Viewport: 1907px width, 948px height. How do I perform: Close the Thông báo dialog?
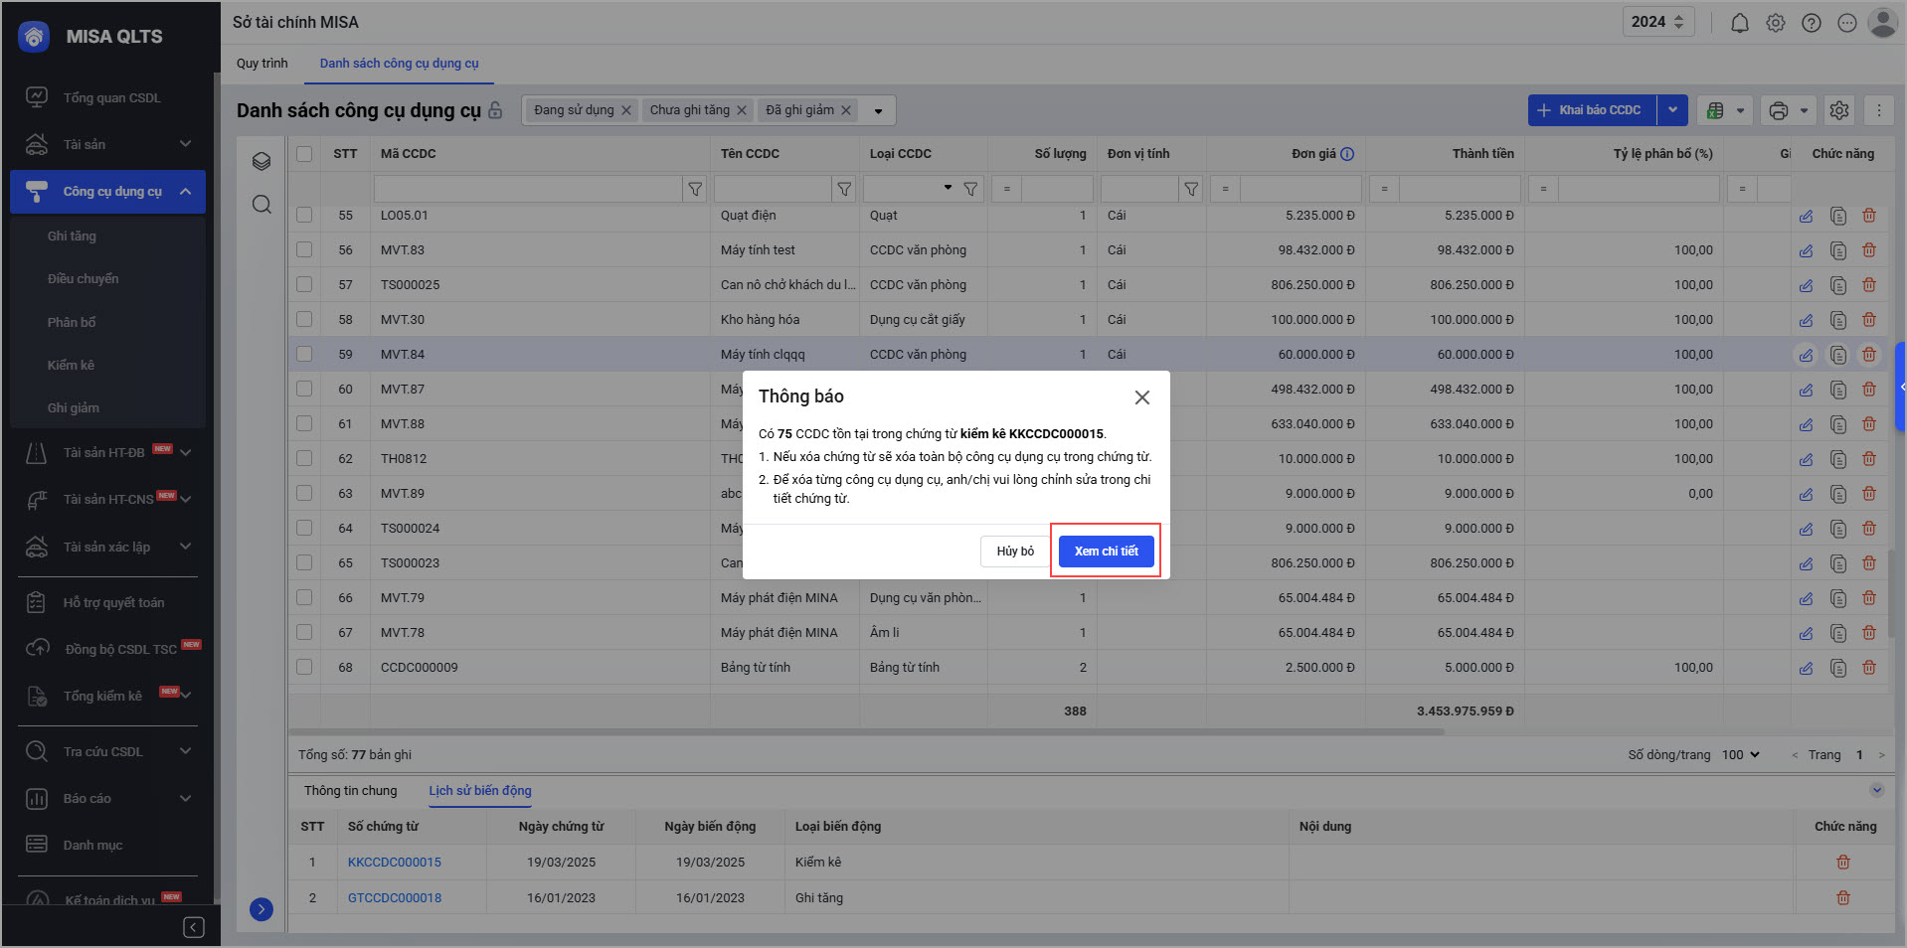(x=1141, y=397)
